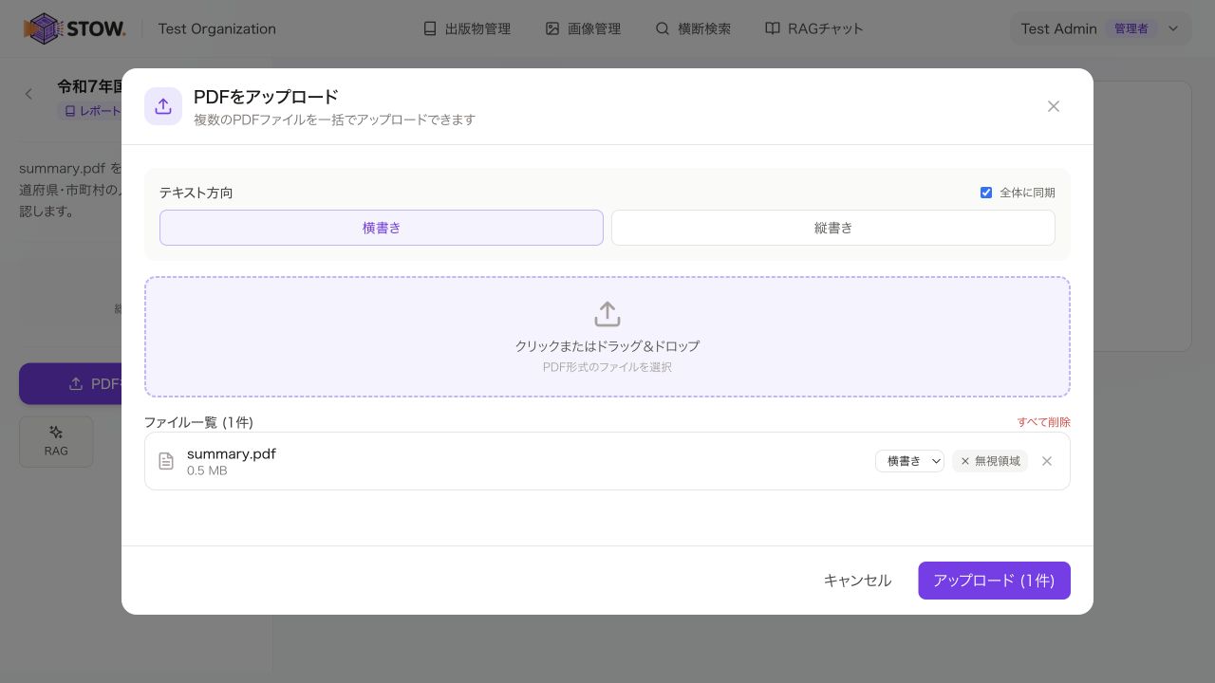The width and height of the screenshot is (1215, 683).
Task: Select 縦書き text direction
Action: click(833, 228)
